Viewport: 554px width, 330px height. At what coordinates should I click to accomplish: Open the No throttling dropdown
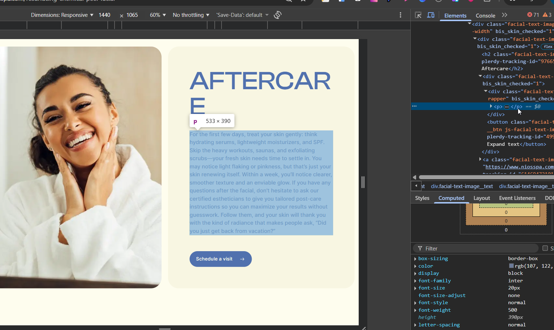click(x=191, y=15)
